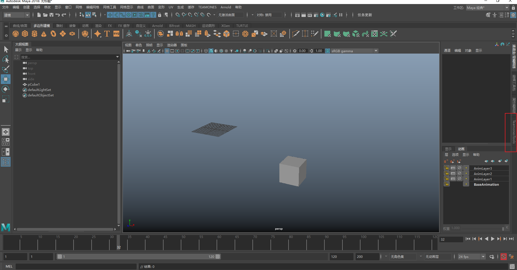Click the current frame field showing 32
Viewport: 517px width, 270px height.
coord(450,239)
